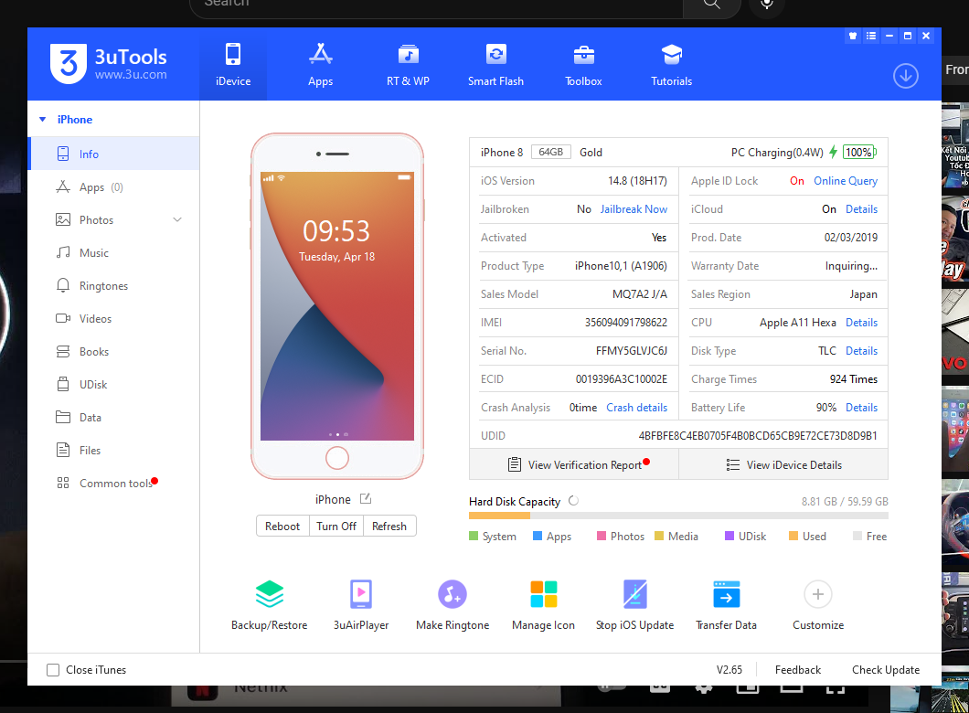Open the Make Ringtone tool
The image size is (969, 713).
452,596
